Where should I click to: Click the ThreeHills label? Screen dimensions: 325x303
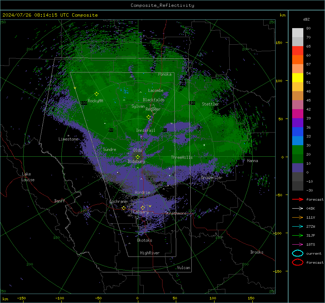tap(182, 157)
